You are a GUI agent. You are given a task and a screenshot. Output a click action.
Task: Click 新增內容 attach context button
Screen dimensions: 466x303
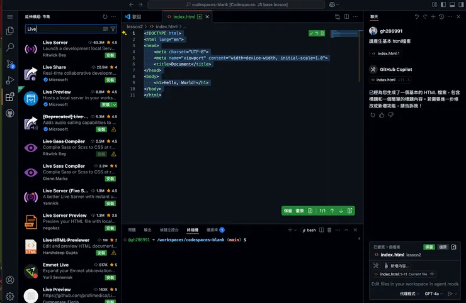pos(397,266)
